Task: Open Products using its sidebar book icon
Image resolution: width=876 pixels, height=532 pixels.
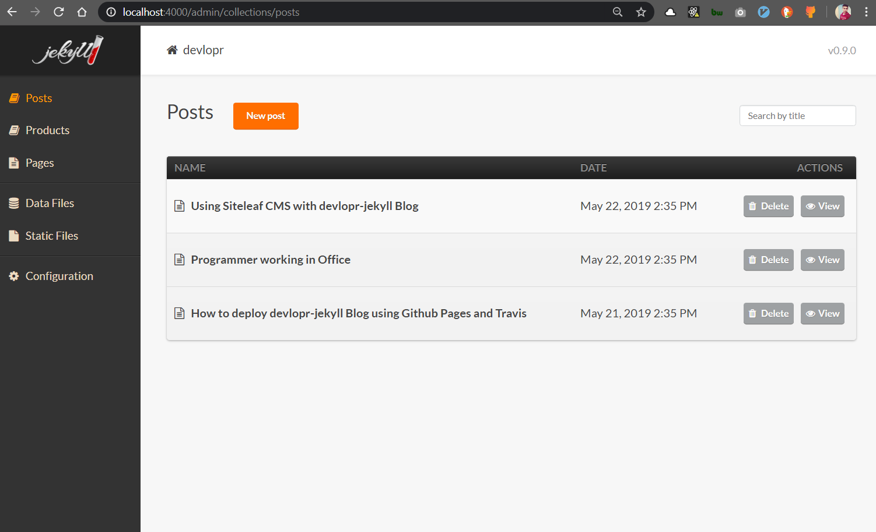Action: pyautogui.click(x=14, y=130)
